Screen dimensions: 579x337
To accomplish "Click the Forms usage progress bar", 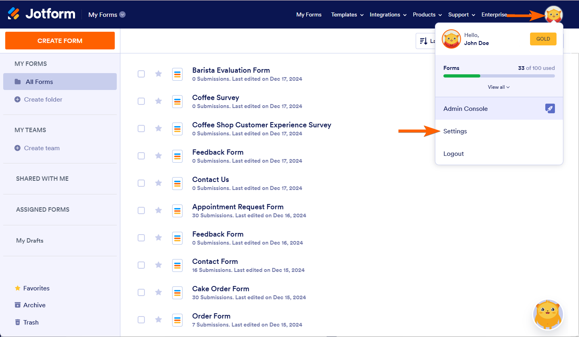I will [x=499, y=76].
